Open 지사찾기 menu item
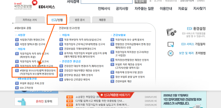 point(199,9)
